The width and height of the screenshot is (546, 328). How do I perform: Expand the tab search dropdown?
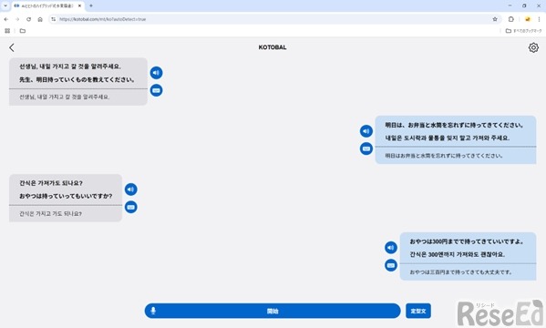5,5
